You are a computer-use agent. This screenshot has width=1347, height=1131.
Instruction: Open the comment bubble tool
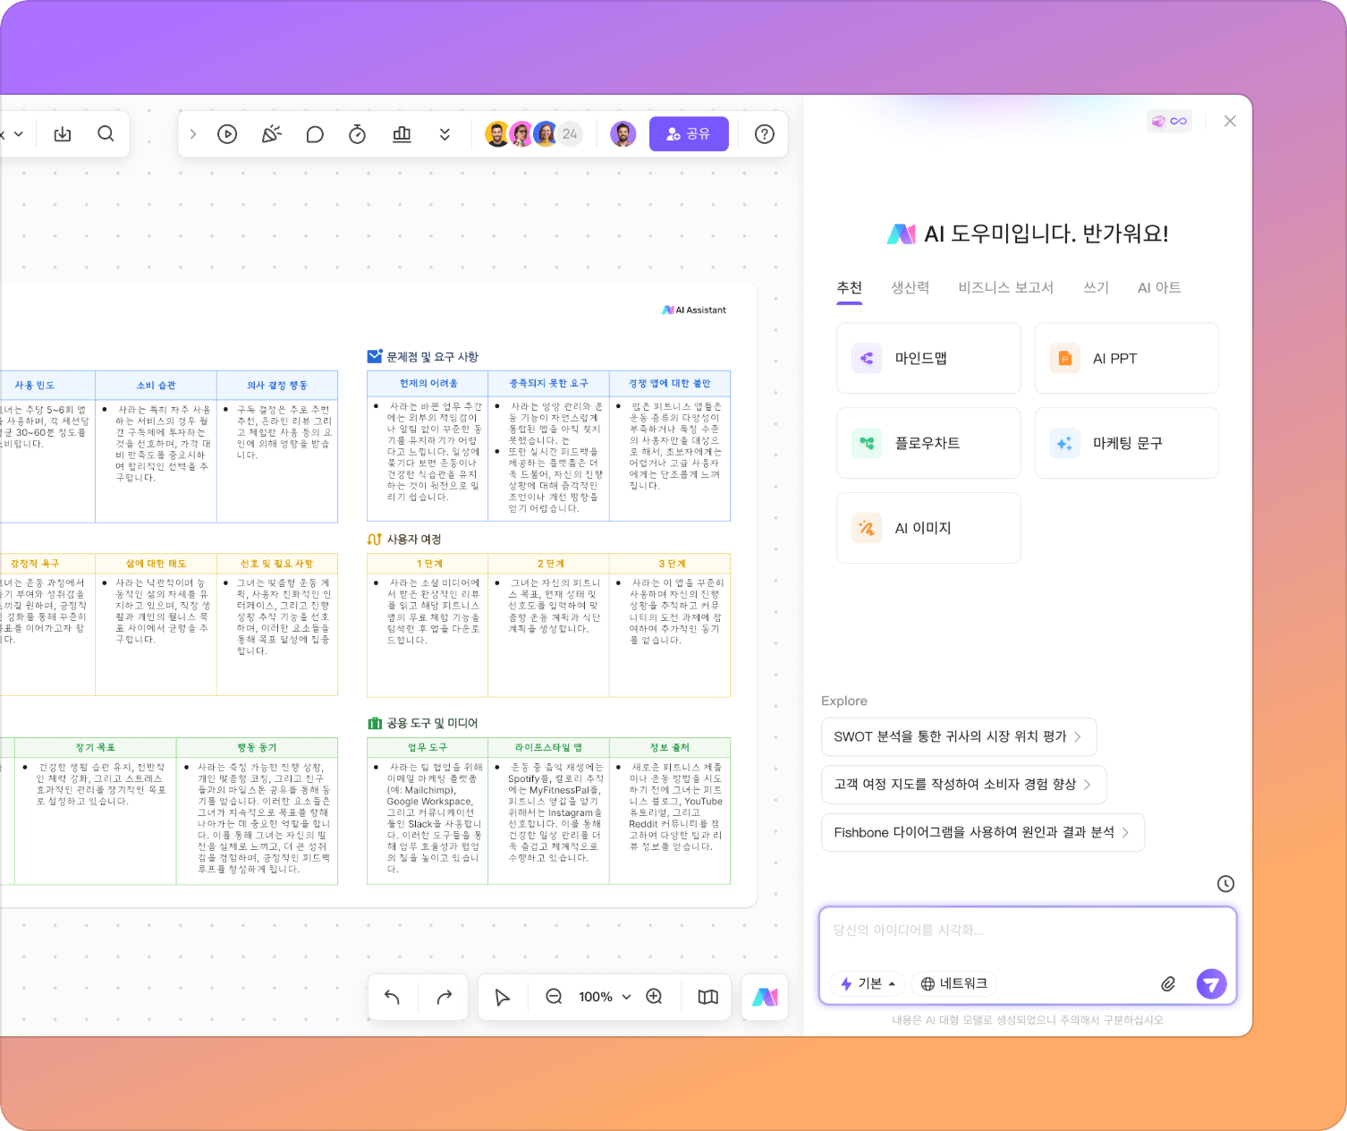pos(315,134)
